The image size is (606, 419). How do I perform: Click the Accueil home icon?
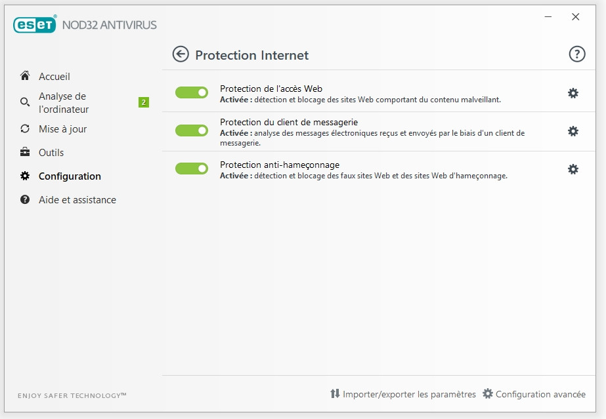pos(25,76)
